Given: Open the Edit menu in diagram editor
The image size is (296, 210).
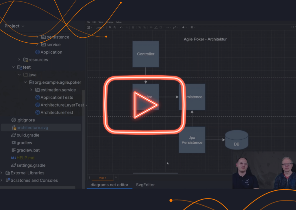Looking at the screenshot, I should [x=95, y=22].
